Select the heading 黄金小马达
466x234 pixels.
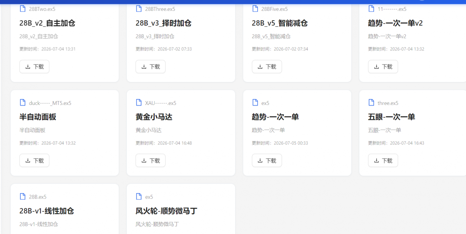click(x=154, y=117)
